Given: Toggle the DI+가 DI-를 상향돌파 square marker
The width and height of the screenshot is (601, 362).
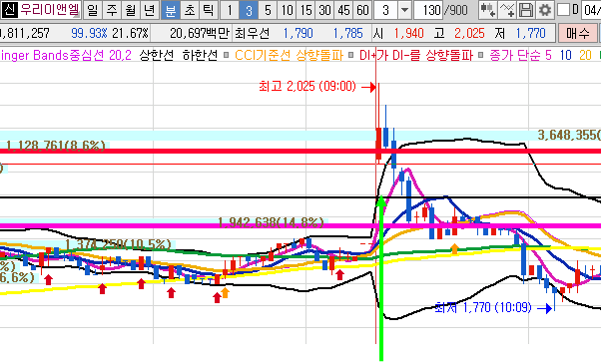Looking at the screenshot, I should click(350, 55).
